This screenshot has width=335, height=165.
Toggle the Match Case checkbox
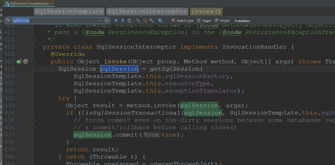click(173, 20)
